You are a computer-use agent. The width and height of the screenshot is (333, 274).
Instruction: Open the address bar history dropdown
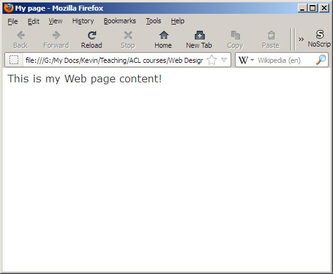[224, 60]
